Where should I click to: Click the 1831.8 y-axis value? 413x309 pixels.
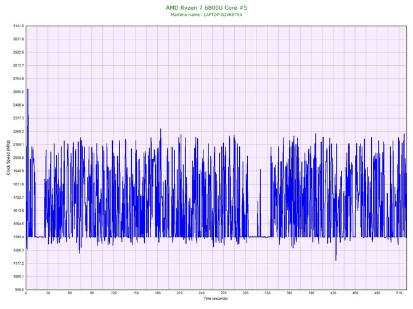(x=18, y=184)
